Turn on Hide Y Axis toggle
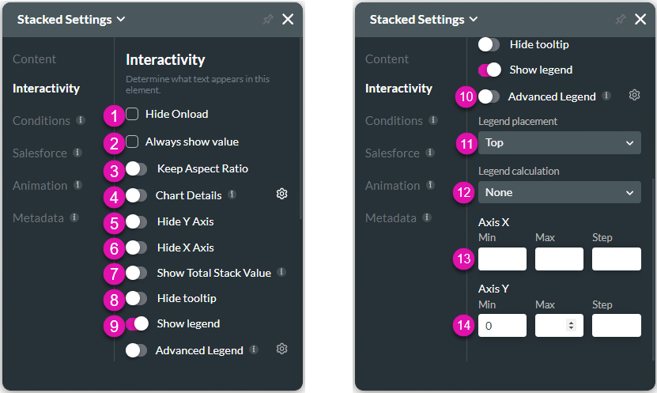Image resolution: width=657 pixels, height=393 pixels. pos(136,221)
